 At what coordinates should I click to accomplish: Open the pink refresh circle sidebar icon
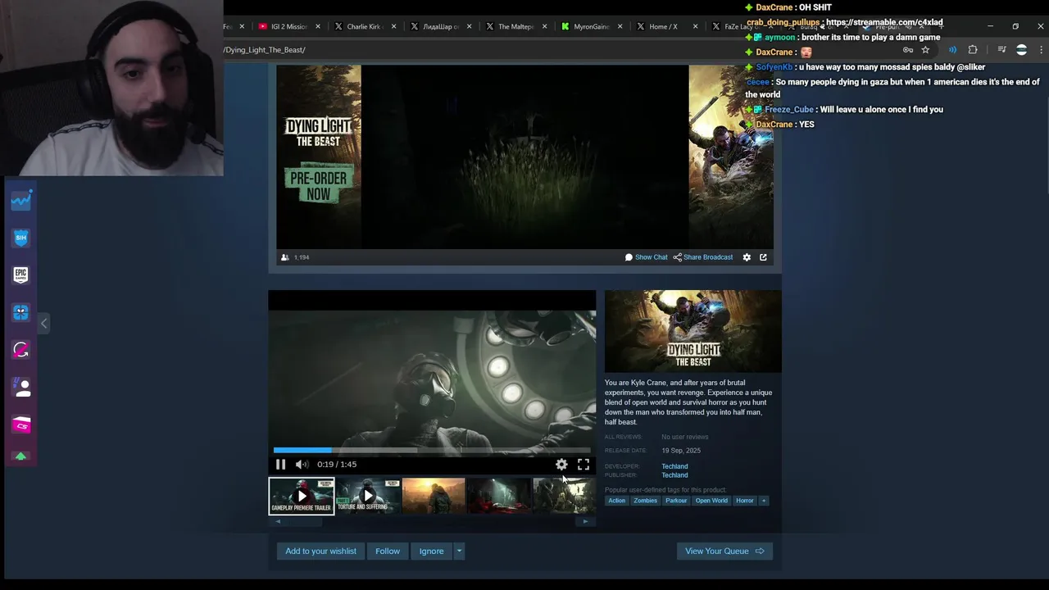click(x=20, y=350)
